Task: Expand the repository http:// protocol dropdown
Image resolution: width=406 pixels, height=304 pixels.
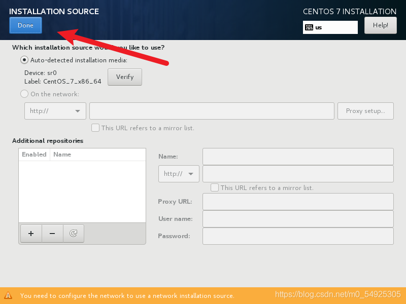Action: (x=179, y=174)
